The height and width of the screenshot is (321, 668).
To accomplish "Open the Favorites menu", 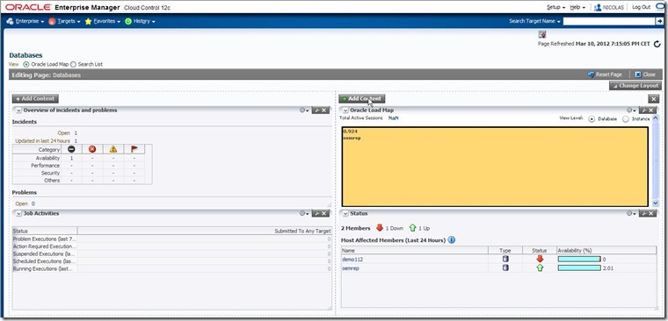I will tap(103, 21).
